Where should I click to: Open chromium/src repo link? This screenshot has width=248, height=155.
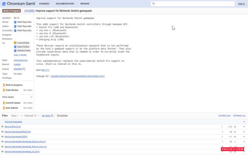(x=21, y=60)
